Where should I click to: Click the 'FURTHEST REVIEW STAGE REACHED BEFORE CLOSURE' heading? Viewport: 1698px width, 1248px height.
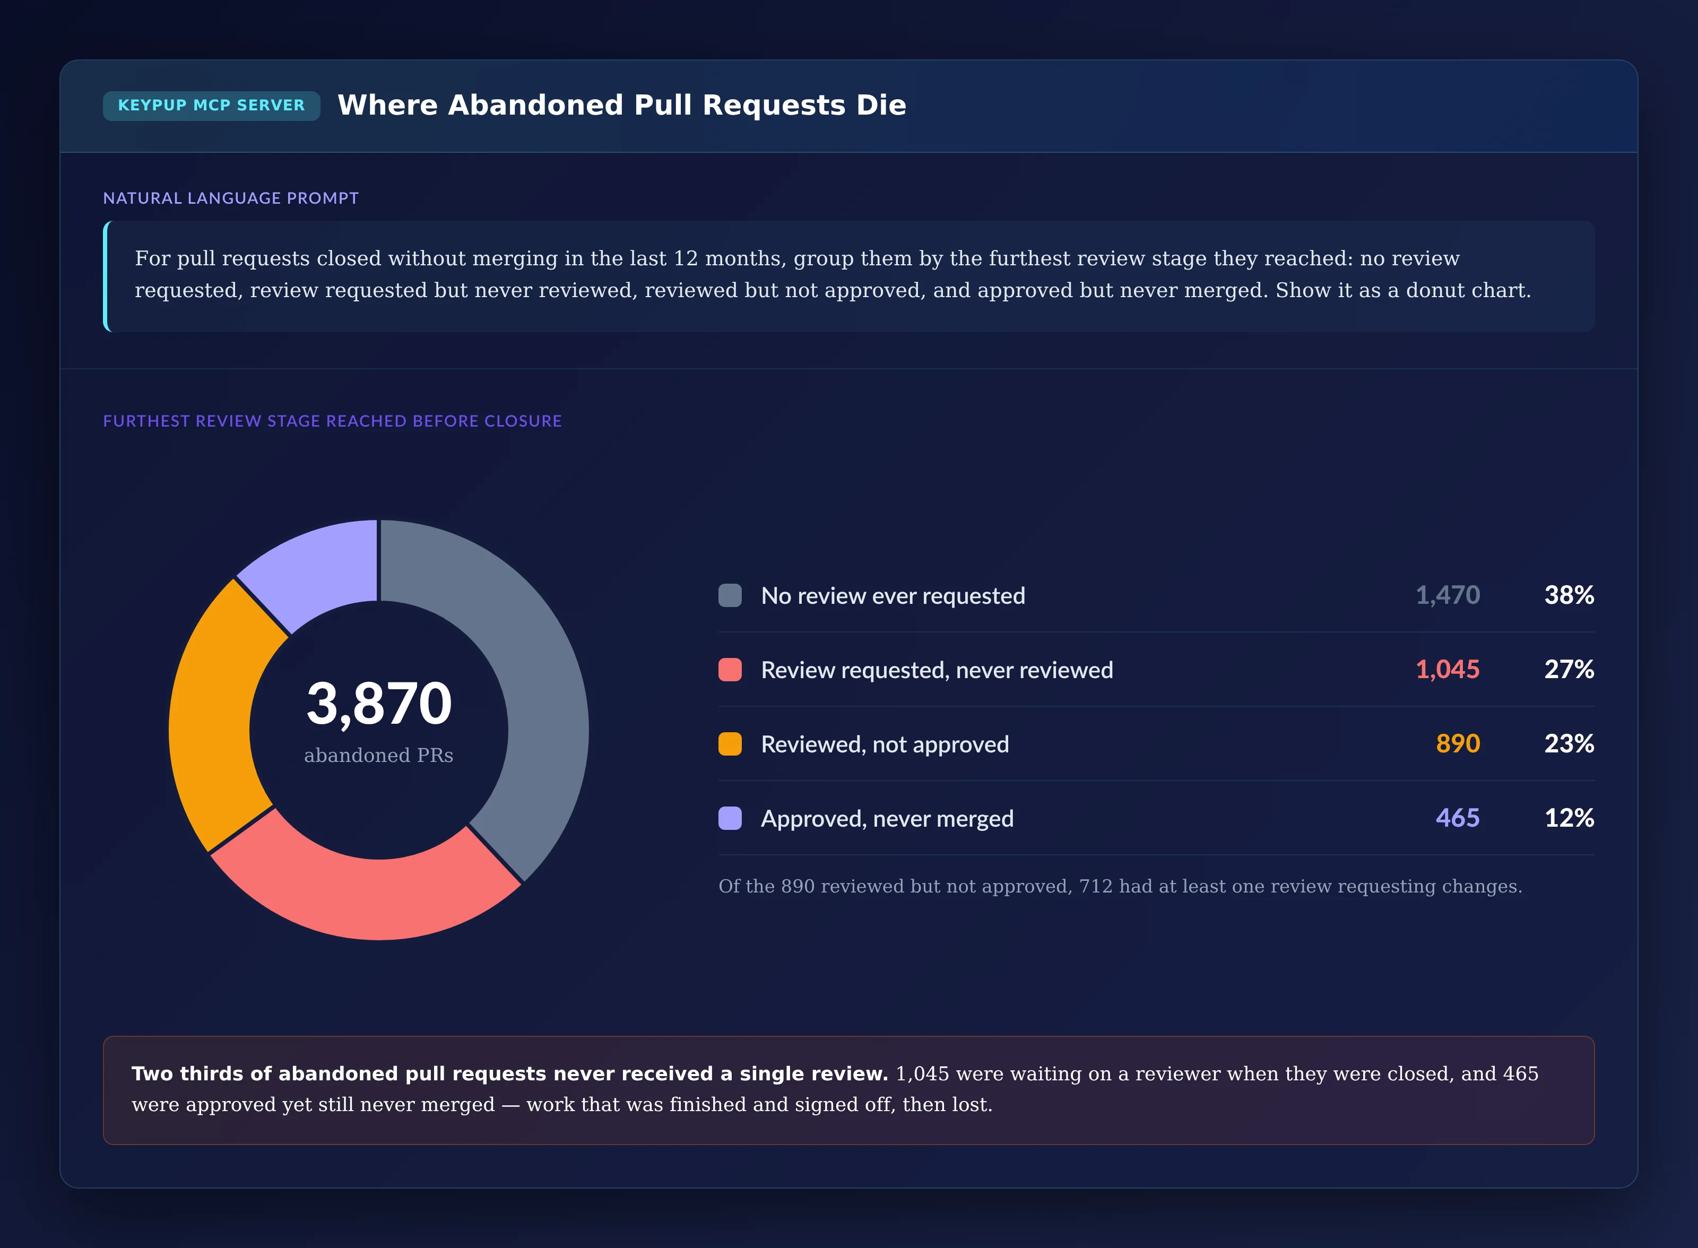pyautogui.click(x=332, y=421)
